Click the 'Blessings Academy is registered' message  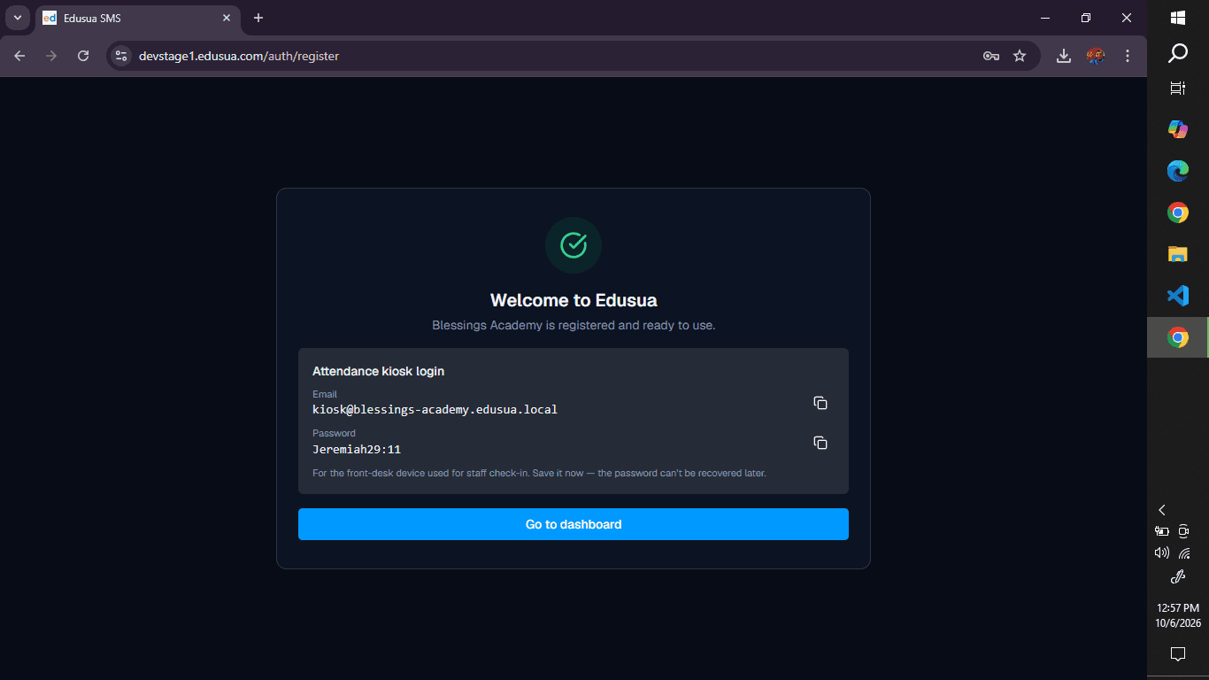tap(574, 325)
